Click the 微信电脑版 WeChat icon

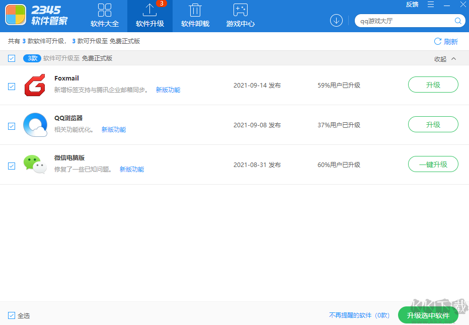pos(35,165)
